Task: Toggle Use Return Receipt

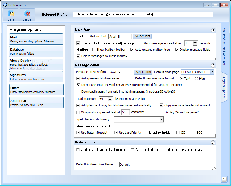Action: 78,133
